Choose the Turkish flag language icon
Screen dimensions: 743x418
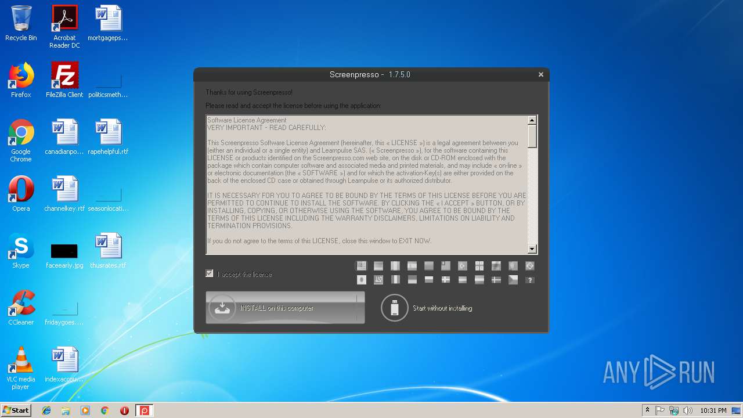pyautogui.click(x=463, y=266)
